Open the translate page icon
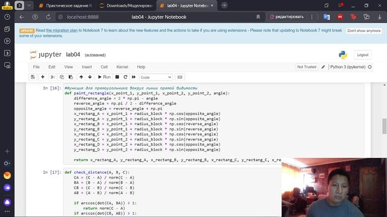Image resolution: width=387 pixels, height=217 pixels. coord(327,17)
